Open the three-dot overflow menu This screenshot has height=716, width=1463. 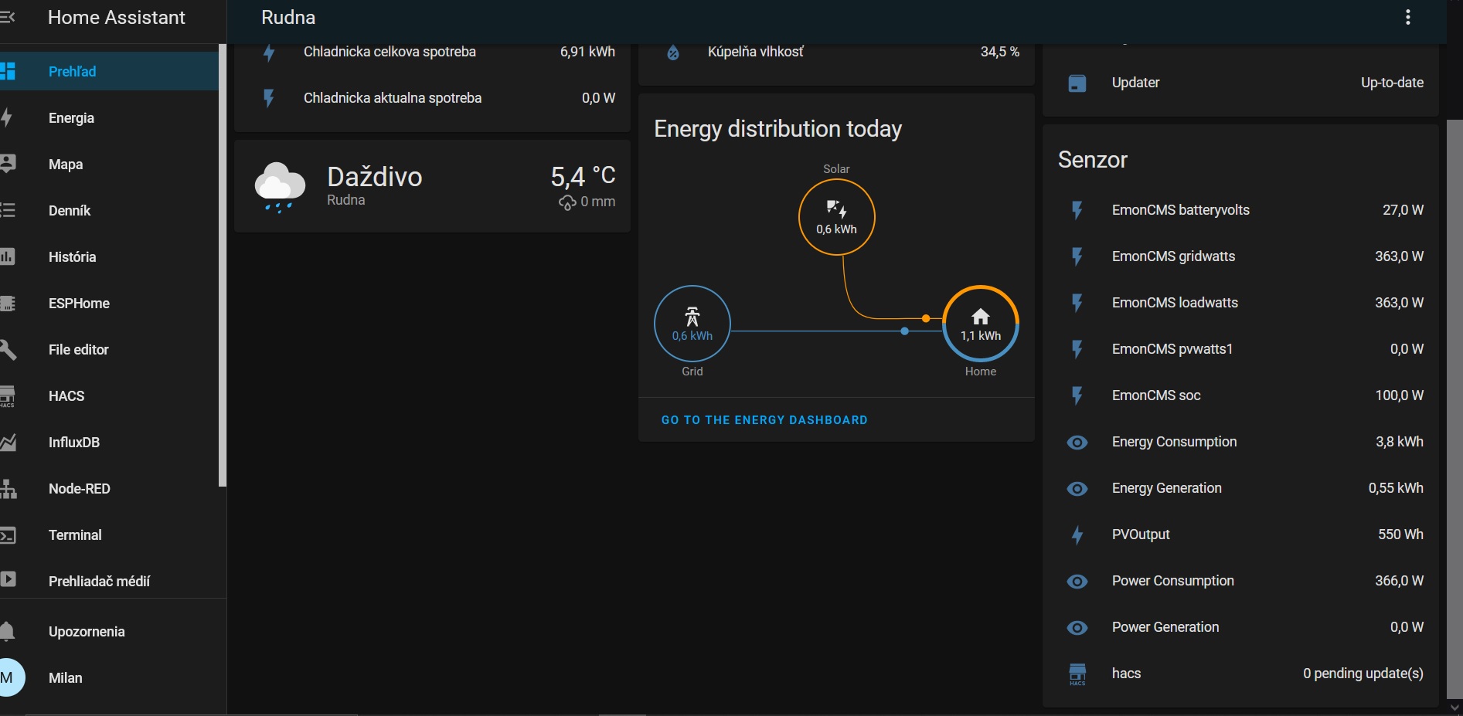(1407, 17)
